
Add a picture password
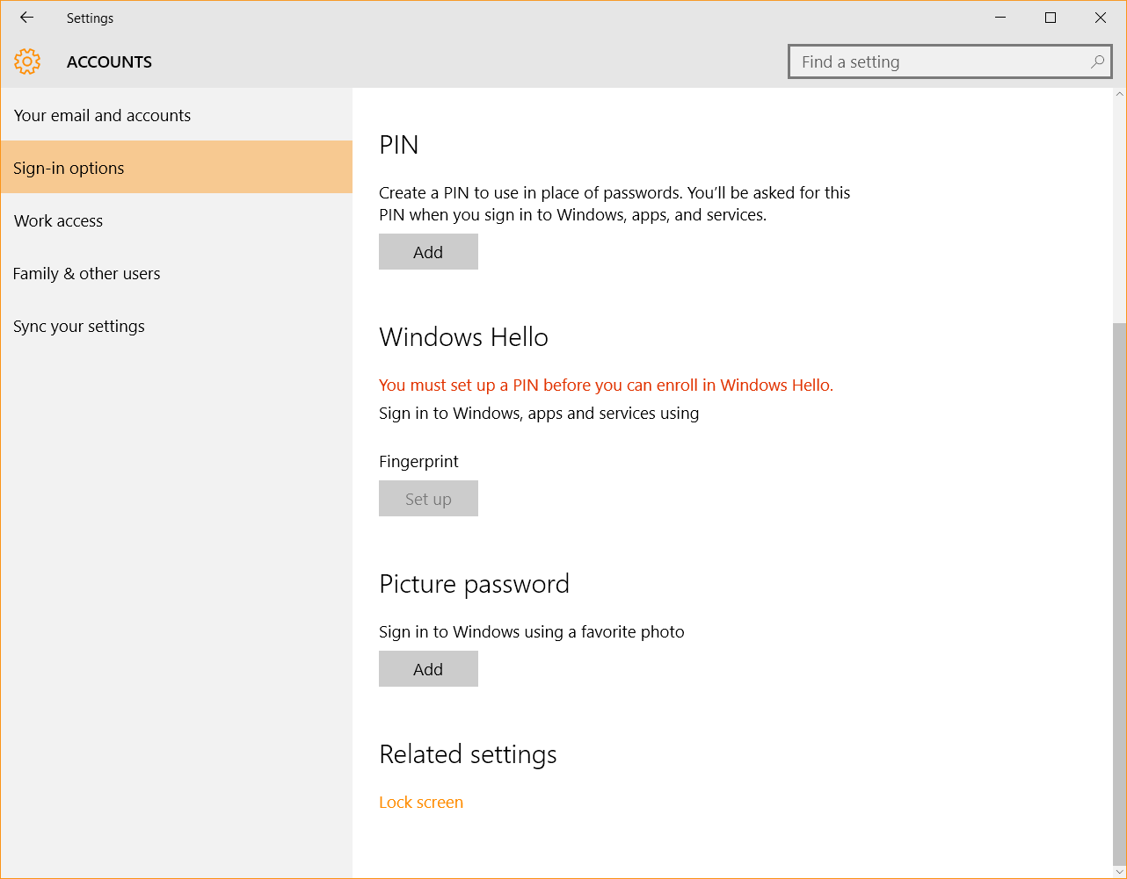428,669
